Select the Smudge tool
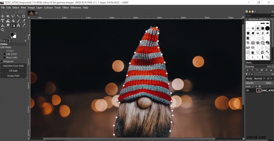 point(8,25)
